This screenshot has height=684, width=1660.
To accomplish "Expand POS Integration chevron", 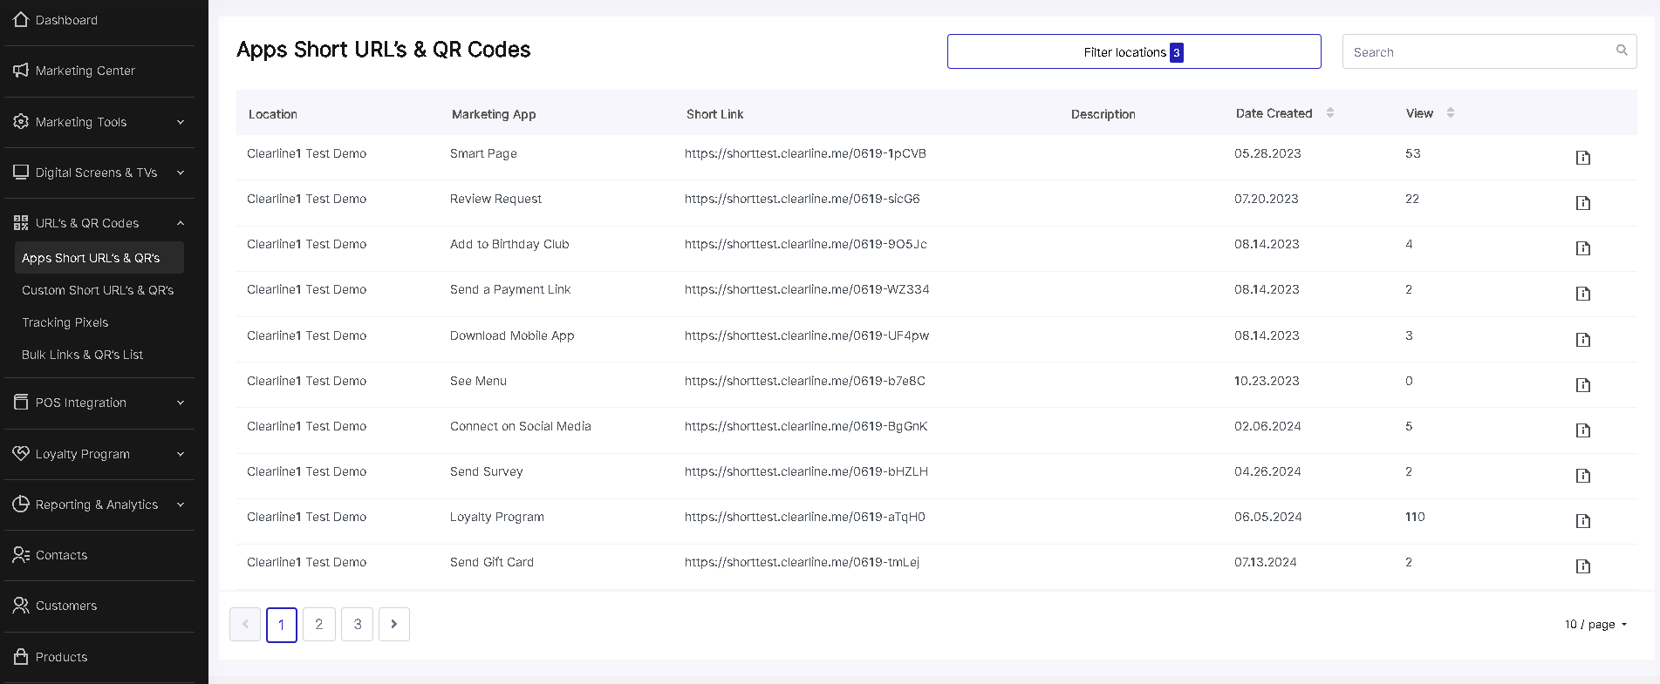I will tap(181, 403).
